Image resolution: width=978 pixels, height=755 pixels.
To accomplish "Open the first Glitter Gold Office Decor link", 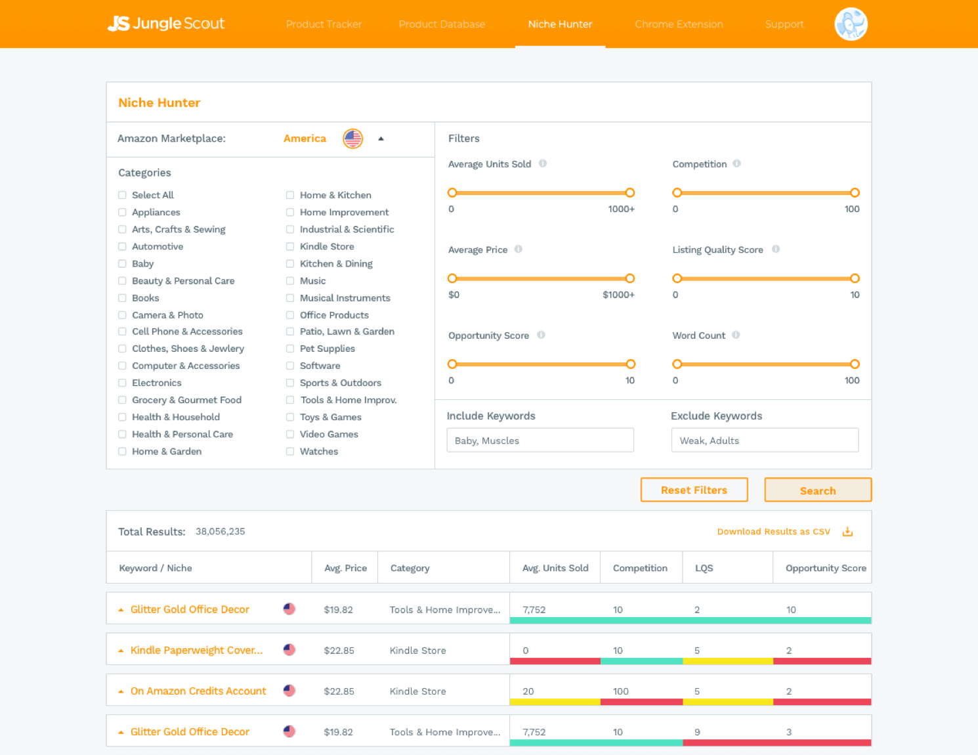I will coord(190,609).
